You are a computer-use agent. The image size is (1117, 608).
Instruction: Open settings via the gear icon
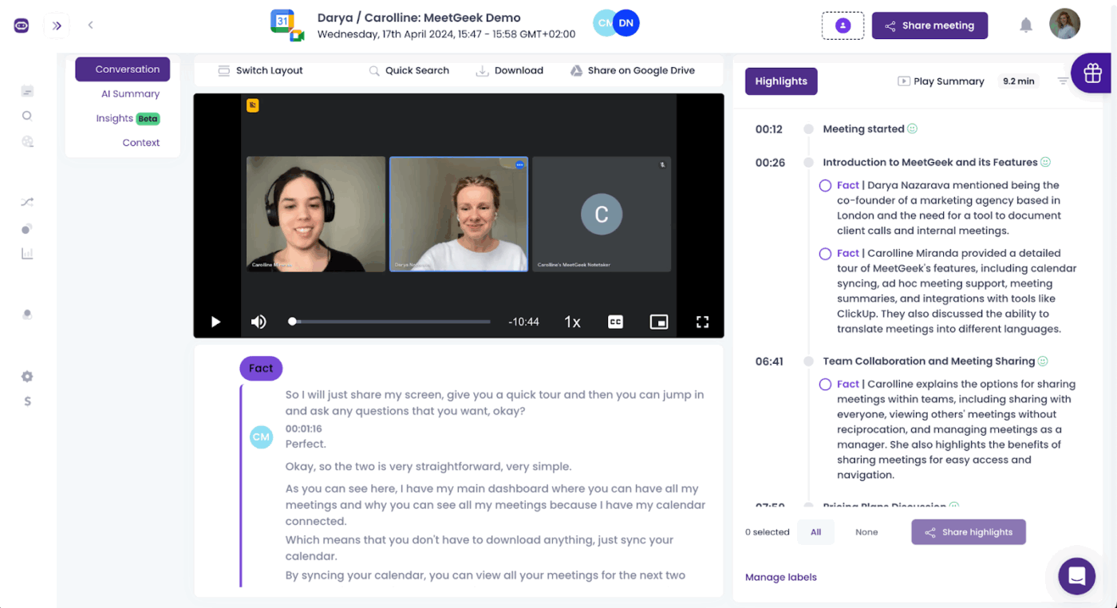pos(27,377)
